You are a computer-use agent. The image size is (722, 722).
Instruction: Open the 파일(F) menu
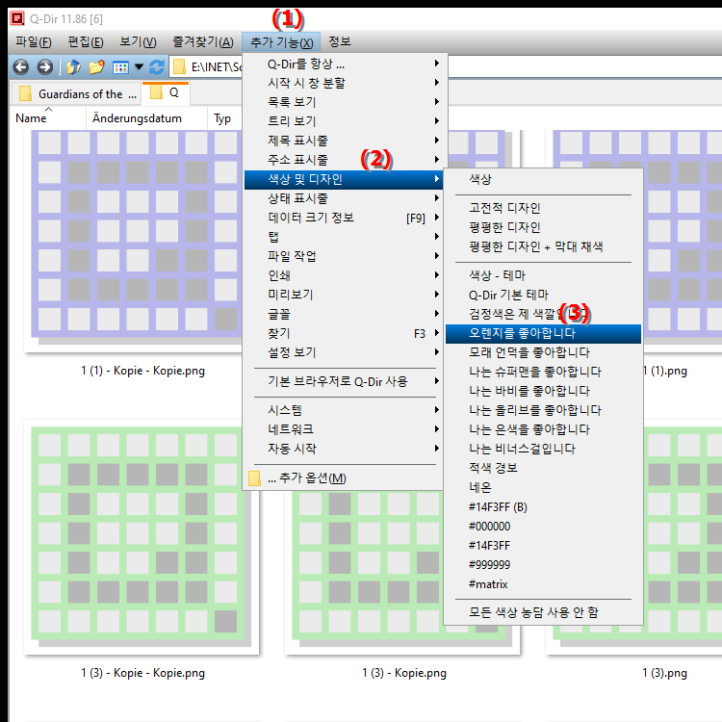(34, 41)
